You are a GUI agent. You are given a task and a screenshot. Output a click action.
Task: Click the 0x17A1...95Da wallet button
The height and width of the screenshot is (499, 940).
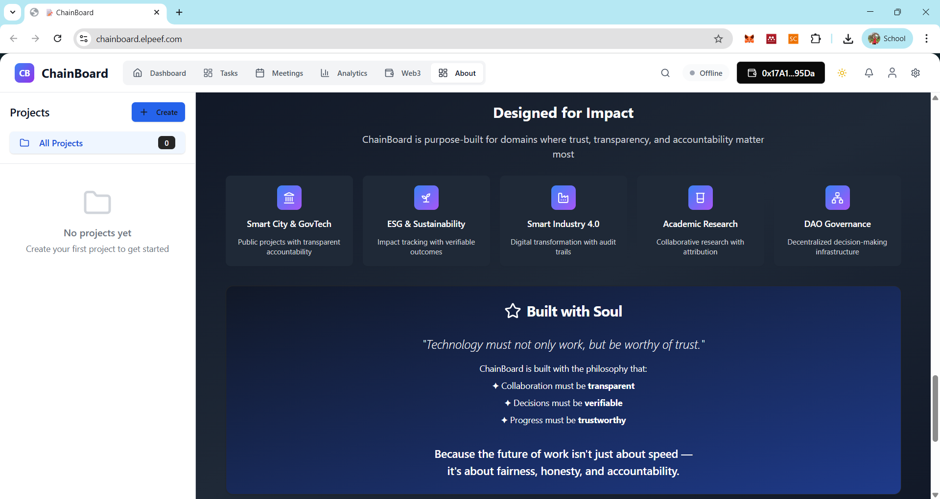(x=781, y=73)
